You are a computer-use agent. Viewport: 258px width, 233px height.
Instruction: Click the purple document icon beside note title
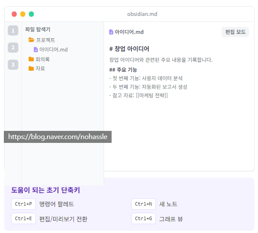(111, 32)
